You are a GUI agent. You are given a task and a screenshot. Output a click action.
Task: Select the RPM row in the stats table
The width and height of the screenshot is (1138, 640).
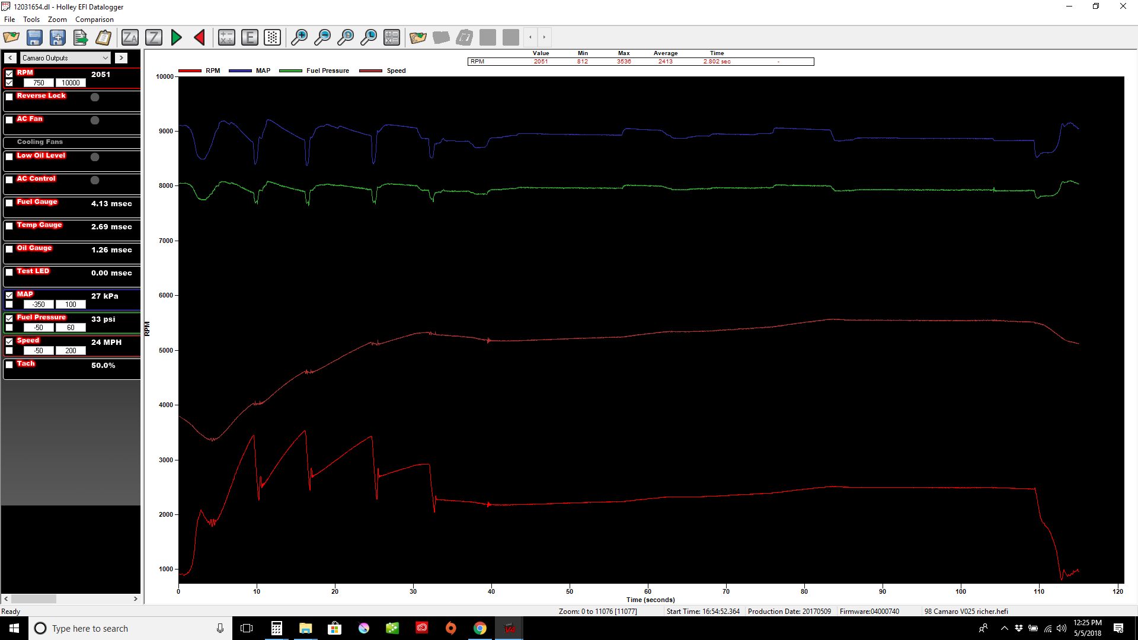477,61
